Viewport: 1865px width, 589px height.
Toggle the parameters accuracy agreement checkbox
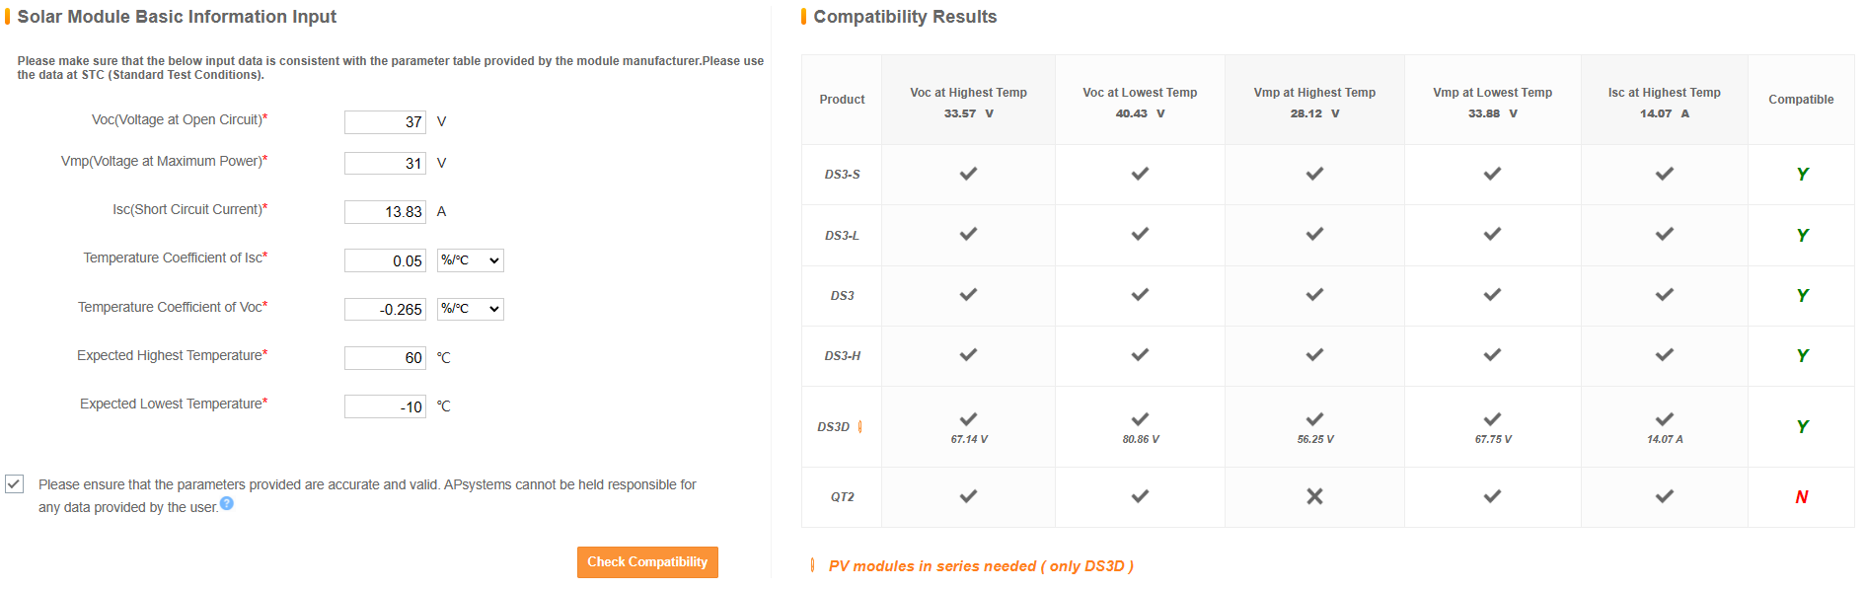14,483
